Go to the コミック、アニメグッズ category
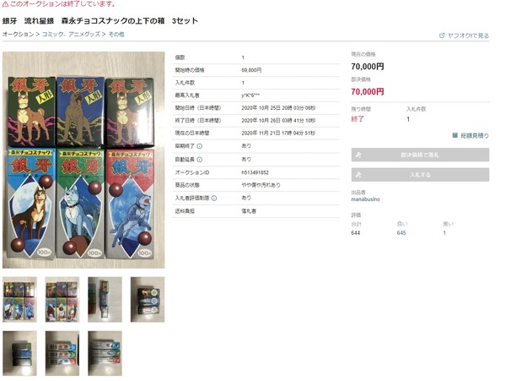Image resolution: width=506 pixels, height=381 pixels. (x=71, y=35)
